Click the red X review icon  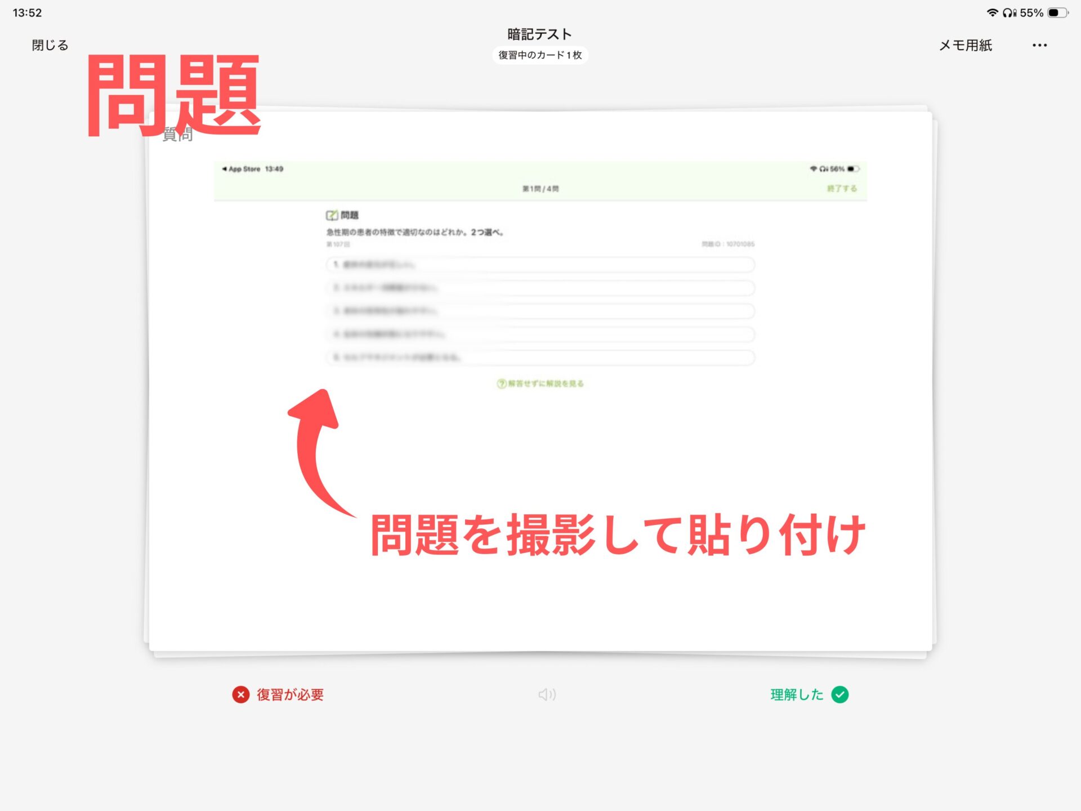[x=241, y=694]
